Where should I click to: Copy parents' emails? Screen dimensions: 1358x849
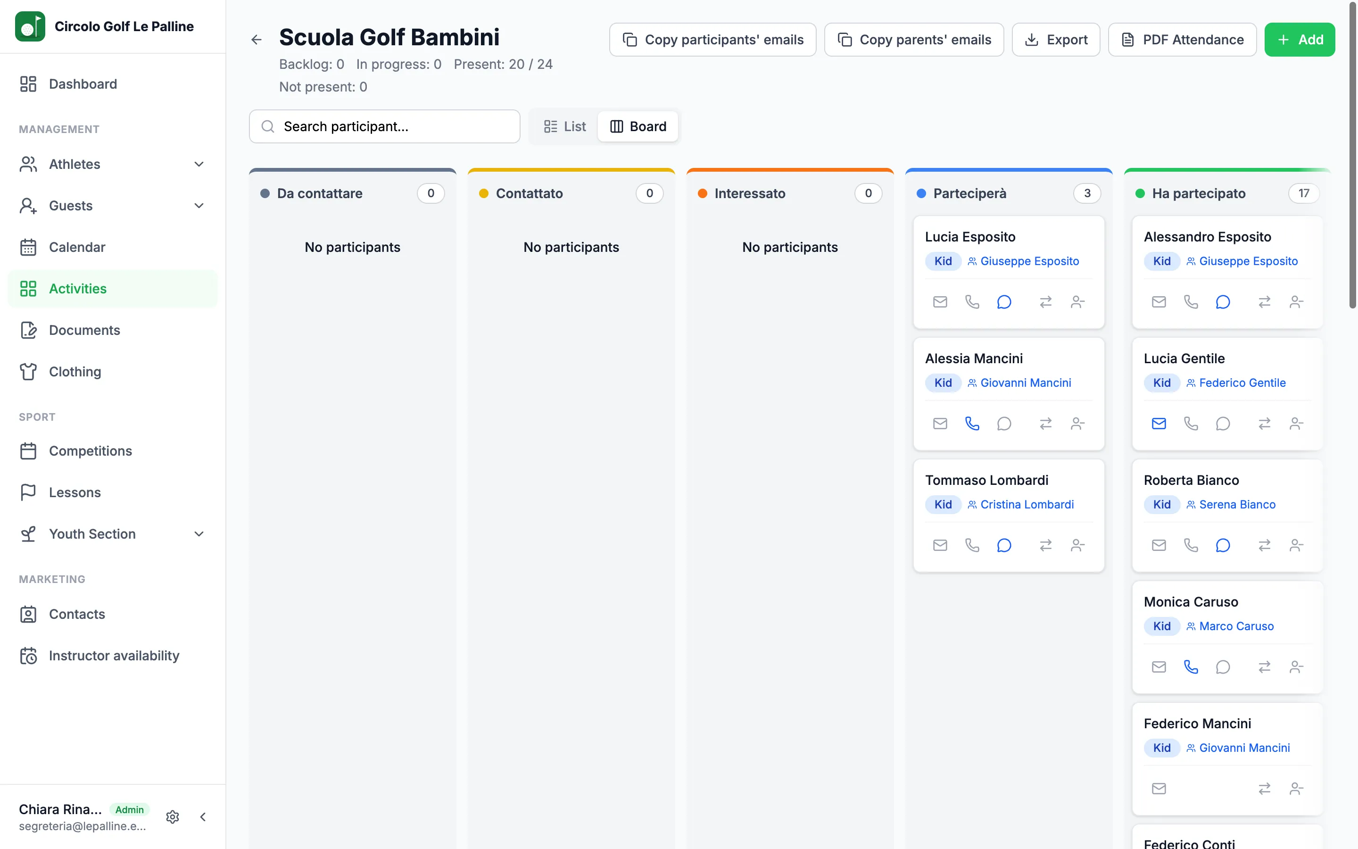pos(913,39)
